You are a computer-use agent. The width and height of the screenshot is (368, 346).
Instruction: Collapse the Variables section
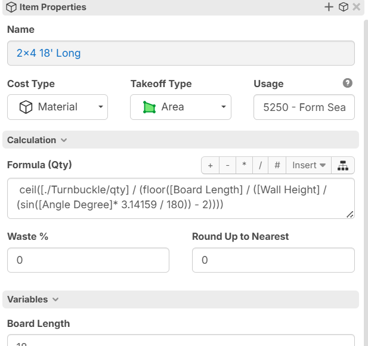[x=181, y=299]
